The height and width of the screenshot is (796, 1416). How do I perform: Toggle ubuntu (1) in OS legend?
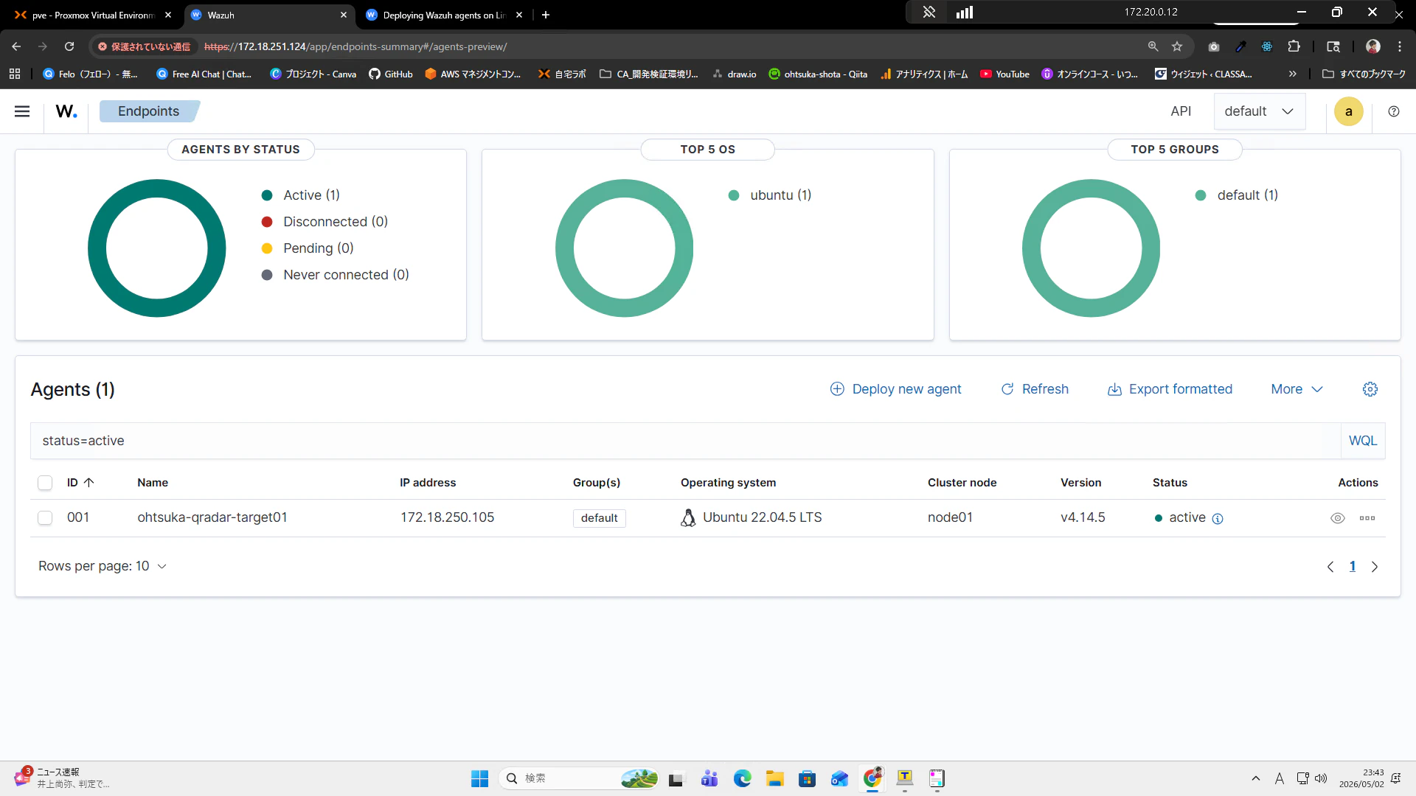(770, 195)
